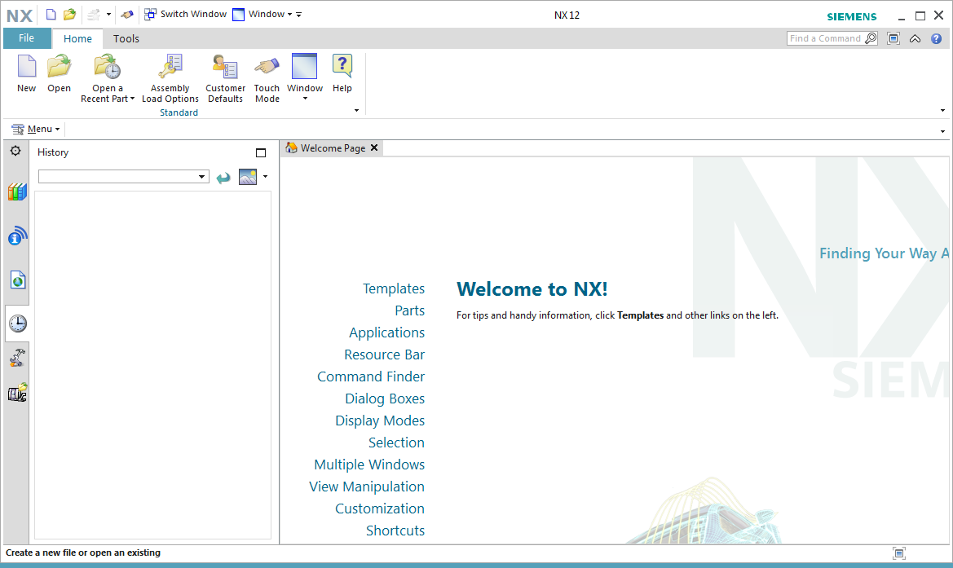
Task: Maximize the History panel
Action: [261, 153]
